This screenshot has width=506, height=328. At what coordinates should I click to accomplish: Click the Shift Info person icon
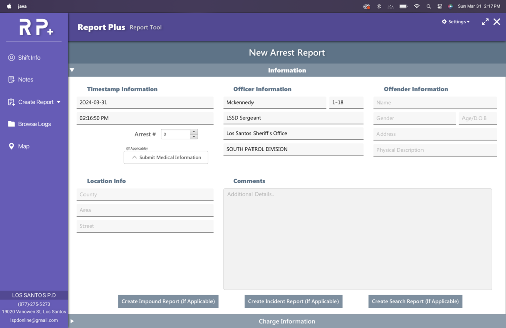tap(11, 58)
